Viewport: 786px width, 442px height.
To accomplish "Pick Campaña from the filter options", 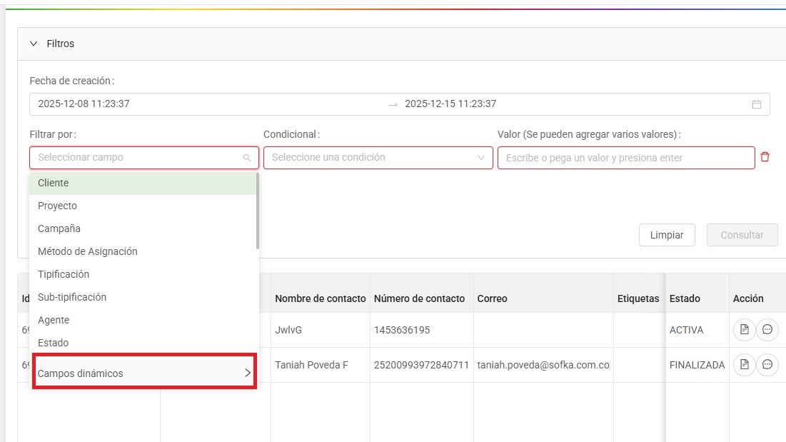I will coord(143,228).
